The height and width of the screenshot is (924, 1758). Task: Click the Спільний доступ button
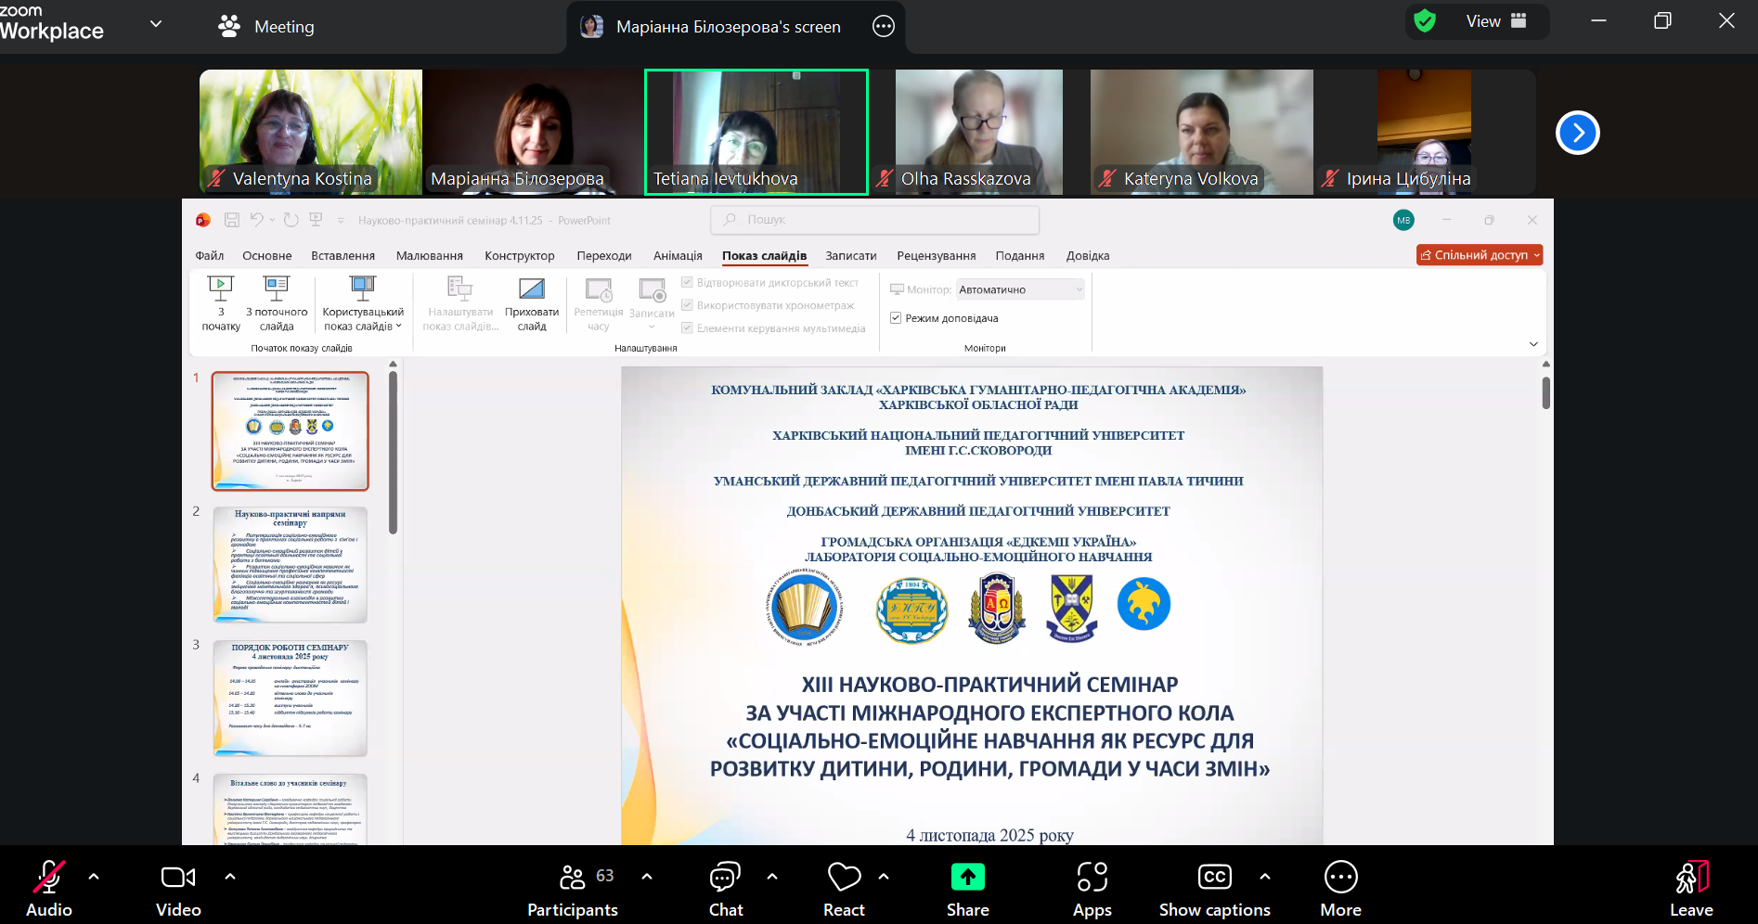coord(1479,255)
